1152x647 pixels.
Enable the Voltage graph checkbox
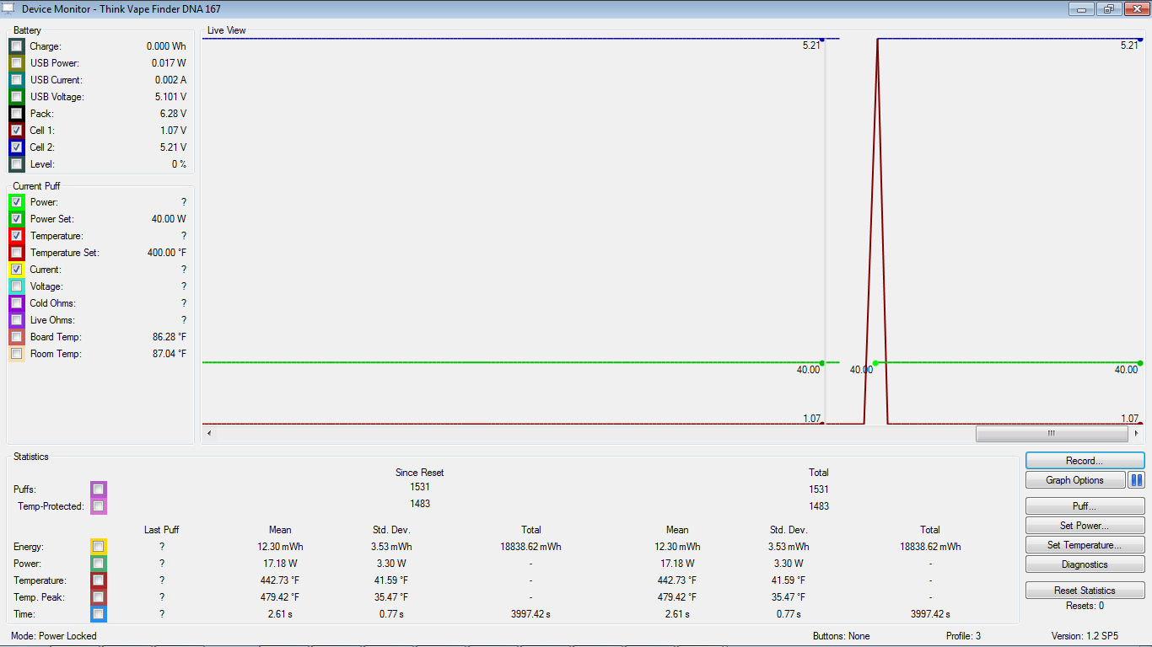click(17, 286)
